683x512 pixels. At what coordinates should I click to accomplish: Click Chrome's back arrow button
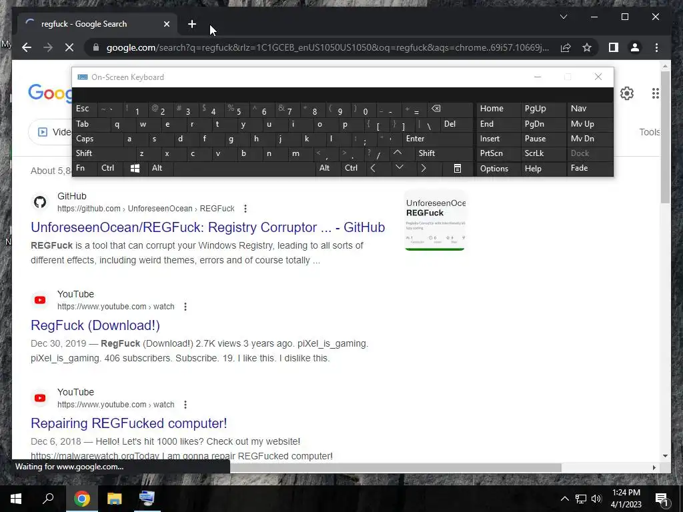point(27,47)
